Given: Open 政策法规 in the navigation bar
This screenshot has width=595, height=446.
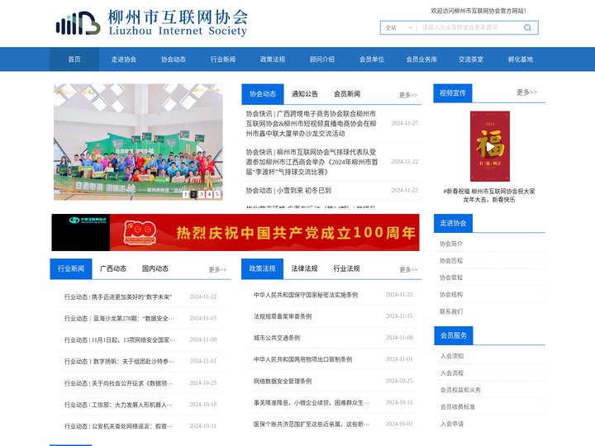Looking at the screenshot, I should [x=273, y=59].
